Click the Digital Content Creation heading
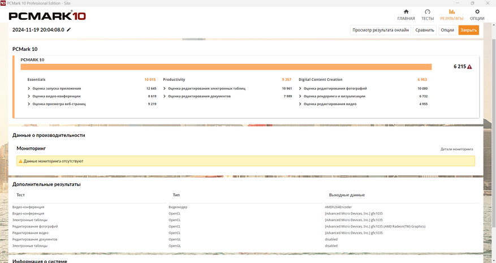The width and height of the screenshot is (496, 263). point(321,80)
